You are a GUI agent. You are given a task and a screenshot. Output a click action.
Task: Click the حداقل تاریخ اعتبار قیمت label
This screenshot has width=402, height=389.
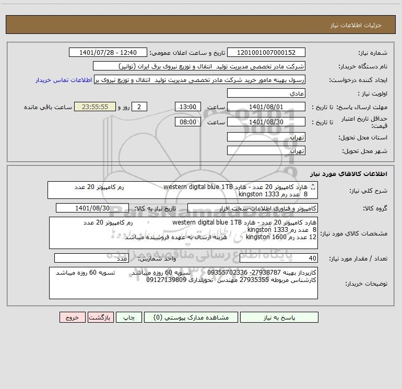point(364,122)
